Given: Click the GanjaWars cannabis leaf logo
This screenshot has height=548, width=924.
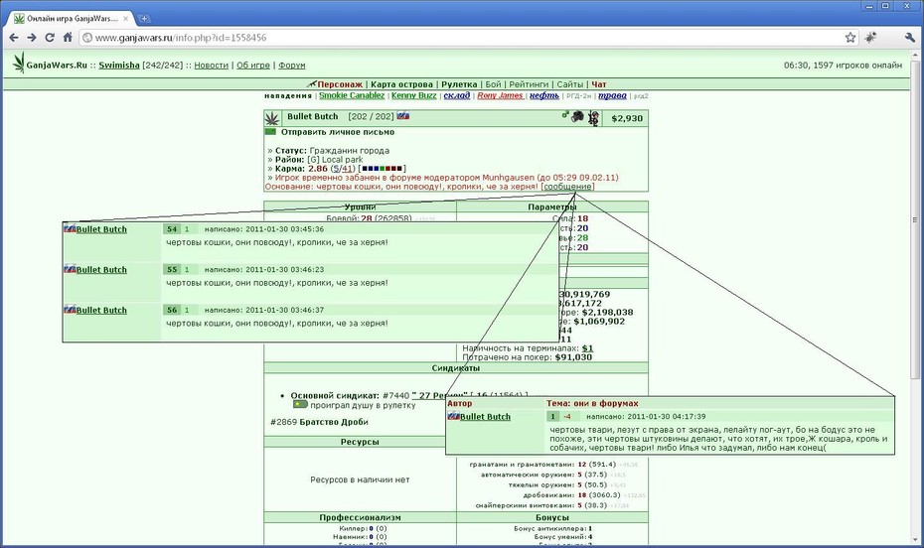Looking at the screenshot, I should (19, 63).
